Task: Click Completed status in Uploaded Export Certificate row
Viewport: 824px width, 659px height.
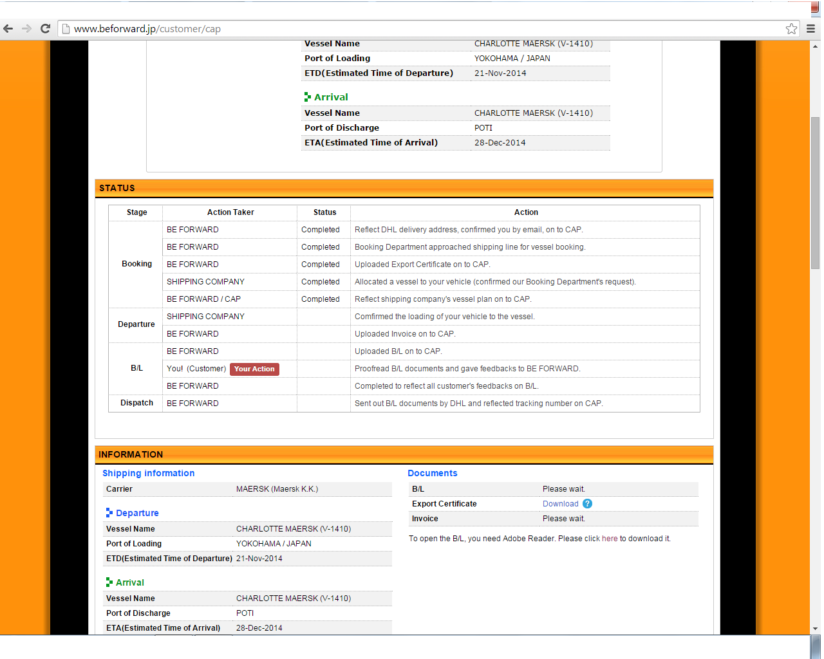Action: click(321, 265)
